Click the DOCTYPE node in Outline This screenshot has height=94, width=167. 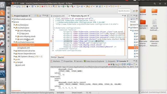pyautogui.click(x=134, y=25)
